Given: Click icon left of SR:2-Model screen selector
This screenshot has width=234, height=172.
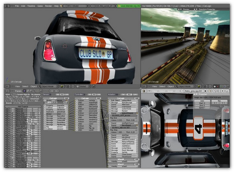Looking at the screenshot, I should tap(65, 6).
